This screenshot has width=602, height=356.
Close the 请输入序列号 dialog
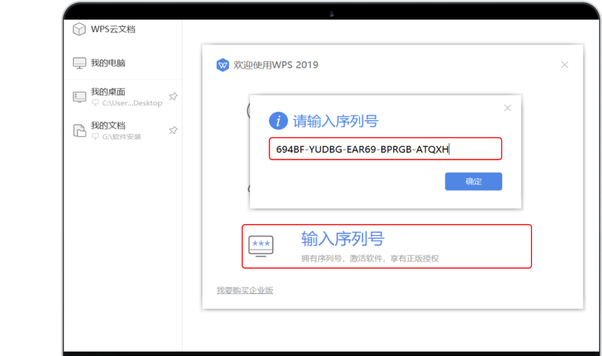point(507,108)
